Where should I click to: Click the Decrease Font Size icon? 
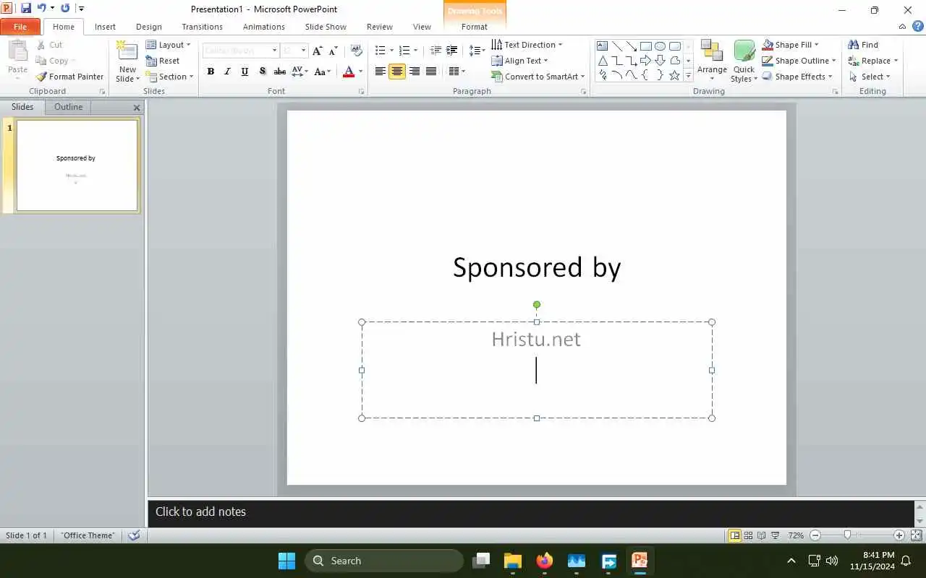[333, 51]
